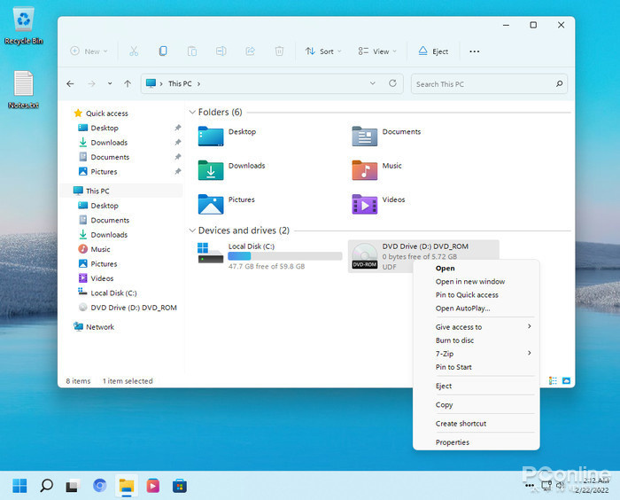The image size is (620, 500).
Task: Switch to large icons view in status bar
Action: pyautogui.click(x=566, y=380)
